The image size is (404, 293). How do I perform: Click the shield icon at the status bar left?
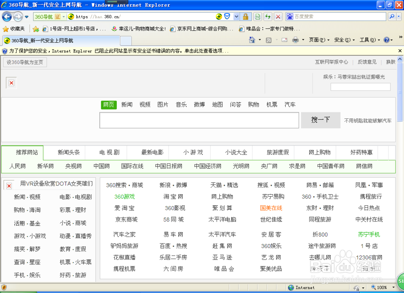click(x=4, y=287)
